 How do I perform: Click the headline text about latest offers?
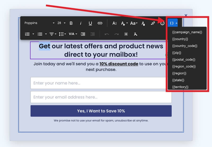click(101, 50)
